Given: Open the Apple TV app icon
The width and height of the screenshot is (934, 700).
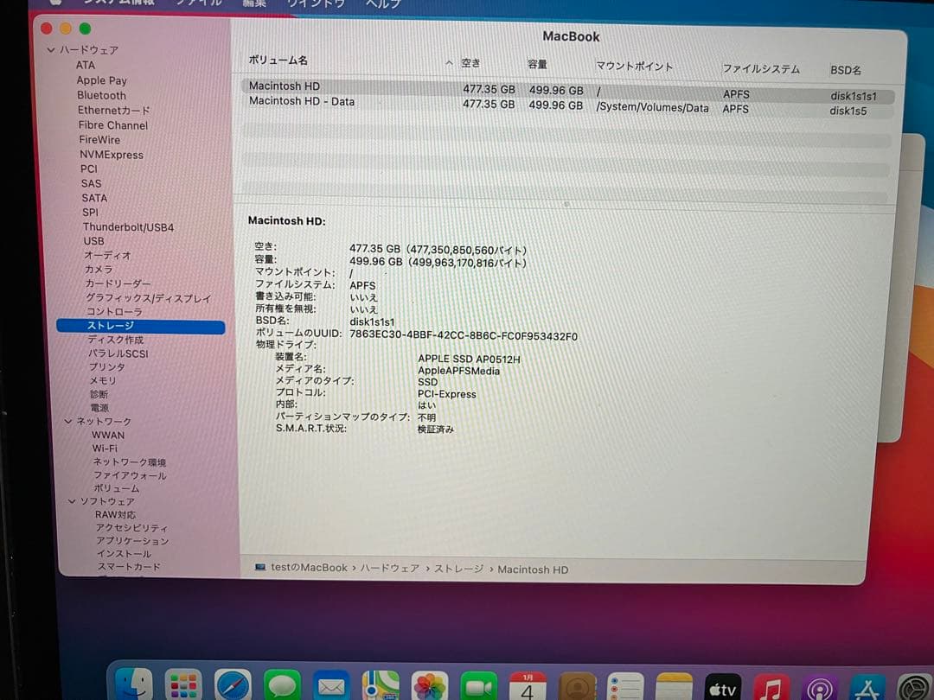Looking at the screenshot, I should (723, 689).
